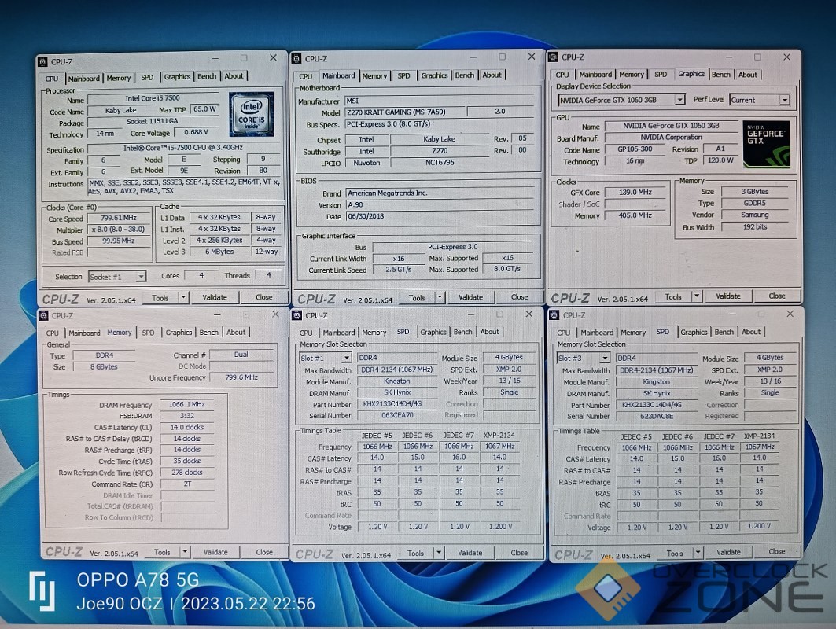Switch to the Memory tab in the graphics info window
Image resolution: width=836 pixels, height=629 pixels.
click(632, 75)
